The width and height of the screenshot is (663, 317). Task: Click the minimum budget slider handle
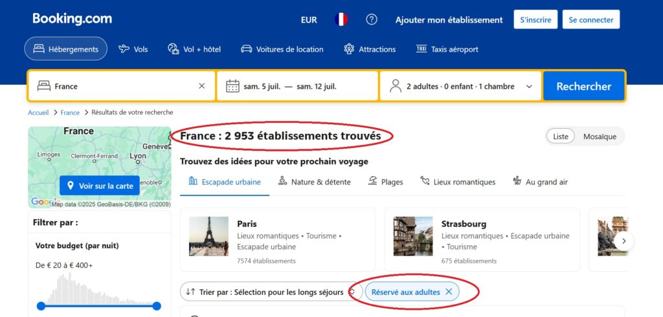click(x=41, y=306)
